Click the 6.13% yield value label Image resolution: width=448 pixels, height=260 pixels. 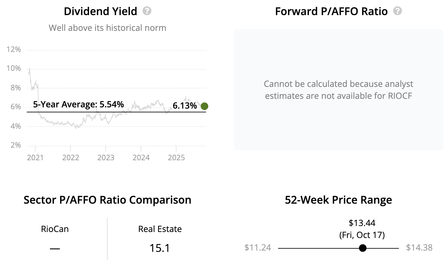point(185,106)
